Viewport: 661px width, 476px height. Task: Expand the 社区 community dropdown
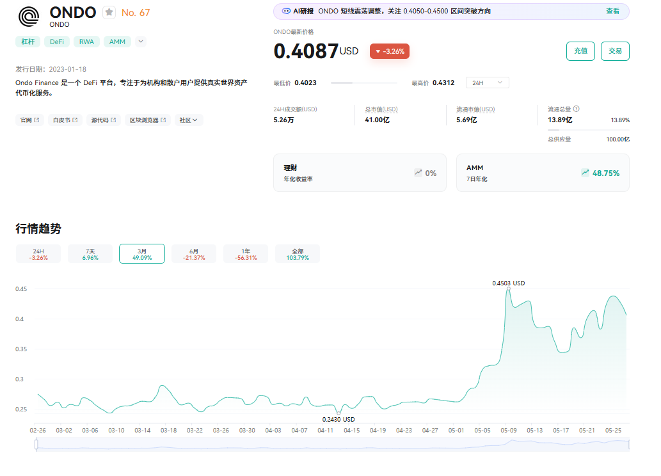click(188, 120)
